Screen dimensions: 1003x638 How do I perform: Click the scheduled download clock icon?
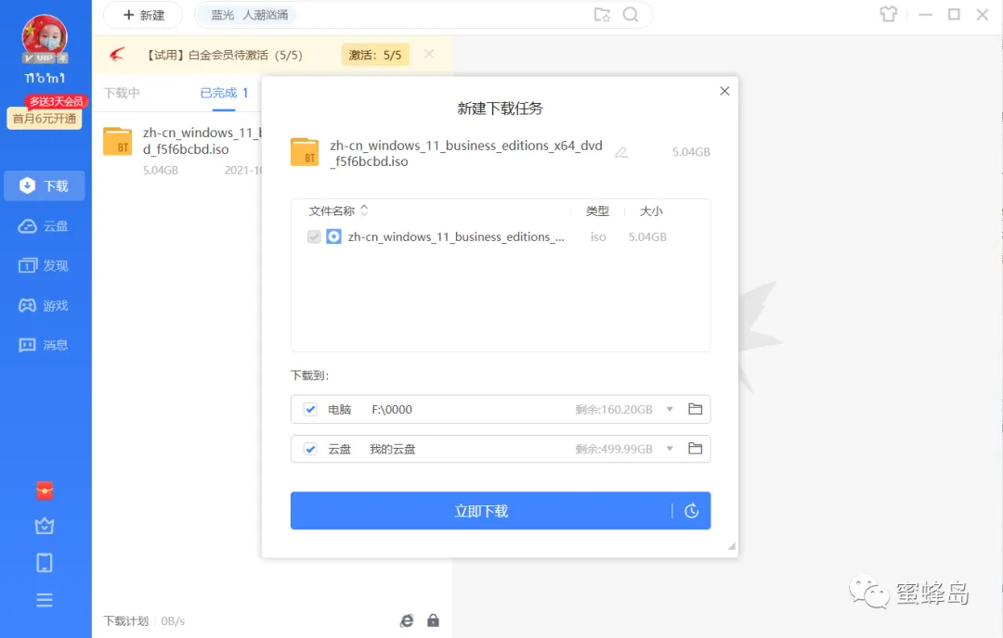pyautogui.click(x=692, y=511)
